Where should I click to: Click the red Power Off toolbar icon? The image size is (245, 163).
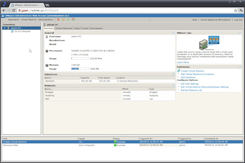[x=58, y=20]
